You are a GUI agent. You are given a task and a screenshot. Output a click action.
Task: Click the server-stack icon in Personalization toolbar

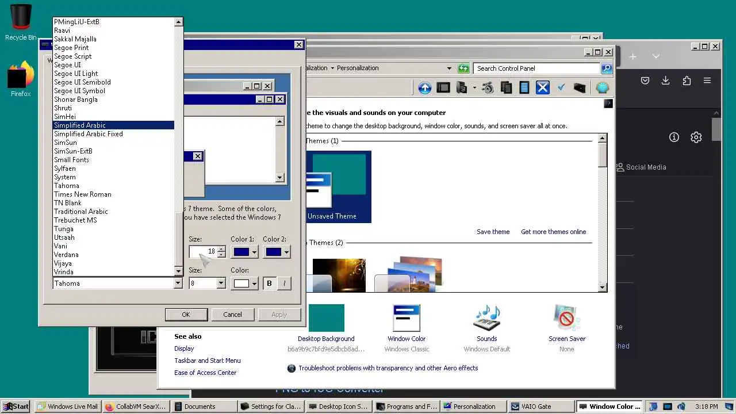(462, 87)
